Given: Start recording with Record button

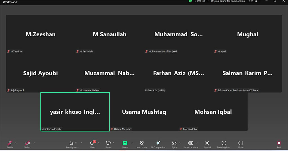Looking at the screenshot, I should tap(207, 144).
